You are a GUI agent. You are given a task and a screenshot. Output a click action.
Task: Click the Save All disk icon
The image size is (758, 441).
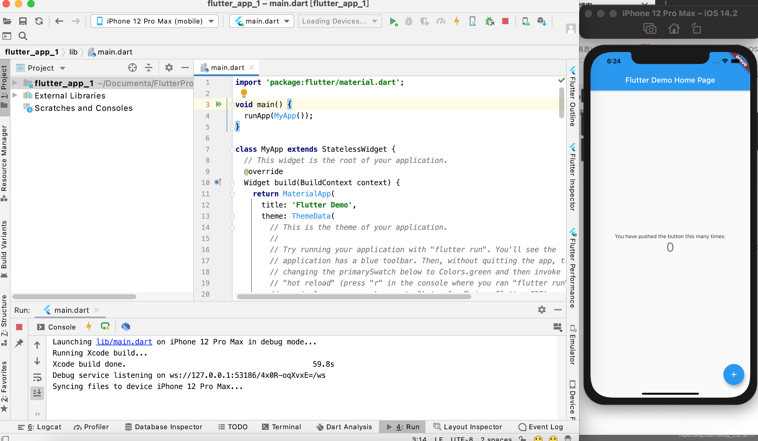[23, 21]
